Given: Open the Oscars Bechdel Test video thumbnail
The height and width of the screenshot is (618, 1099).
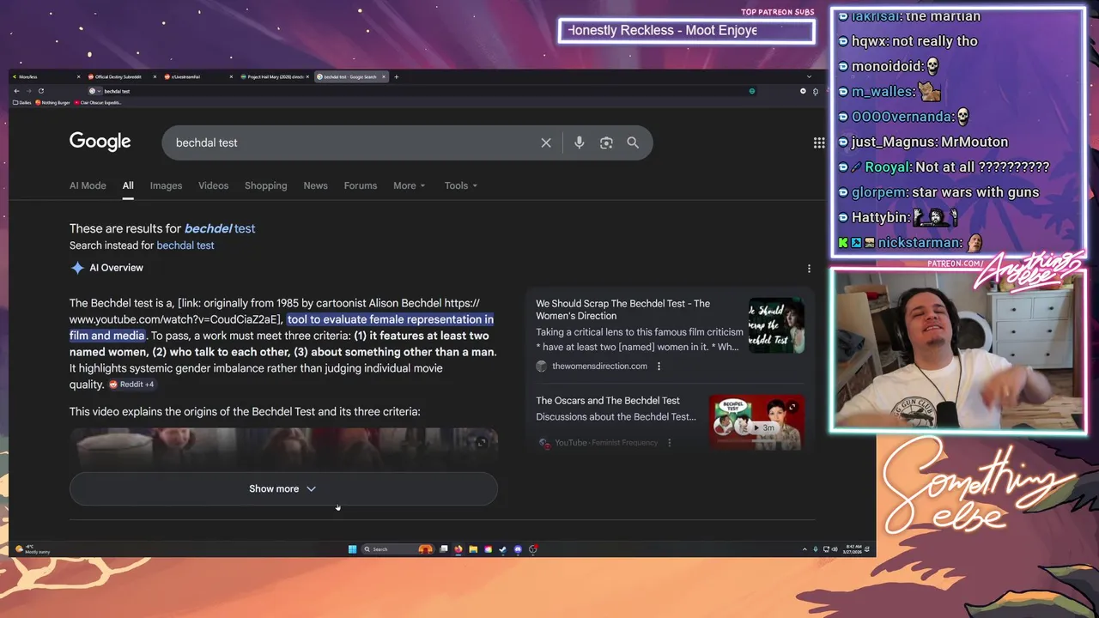Looking at the screenshot, I should [756, 422].
